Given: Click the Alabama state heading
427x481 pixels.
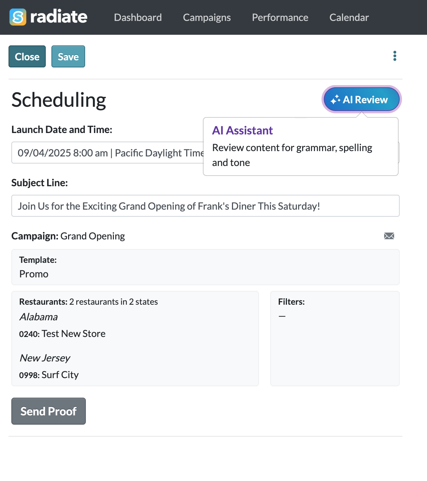Looking at the screenshot, I should coord(39,317).
